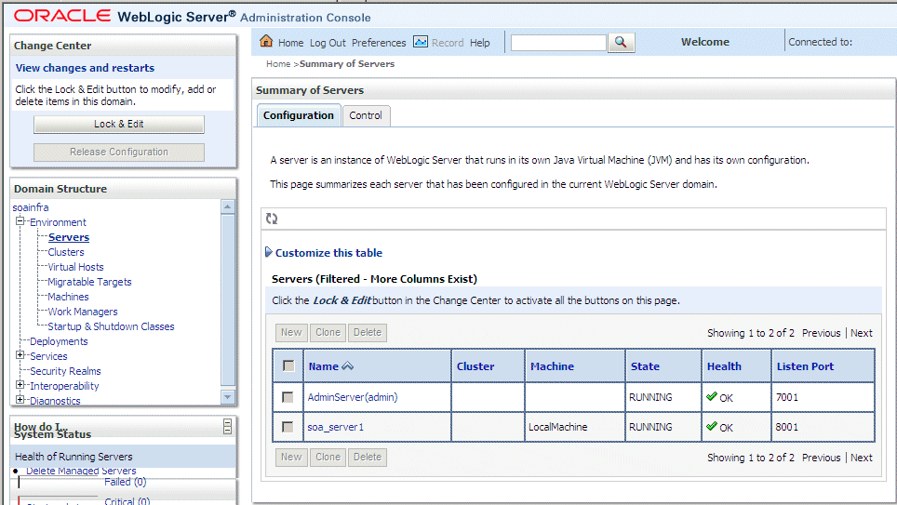Check the soa_server1 row checkbox
897x505 pixels.
coord(288,427)
